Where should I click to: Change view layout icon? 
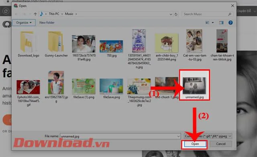pos(207,23)
